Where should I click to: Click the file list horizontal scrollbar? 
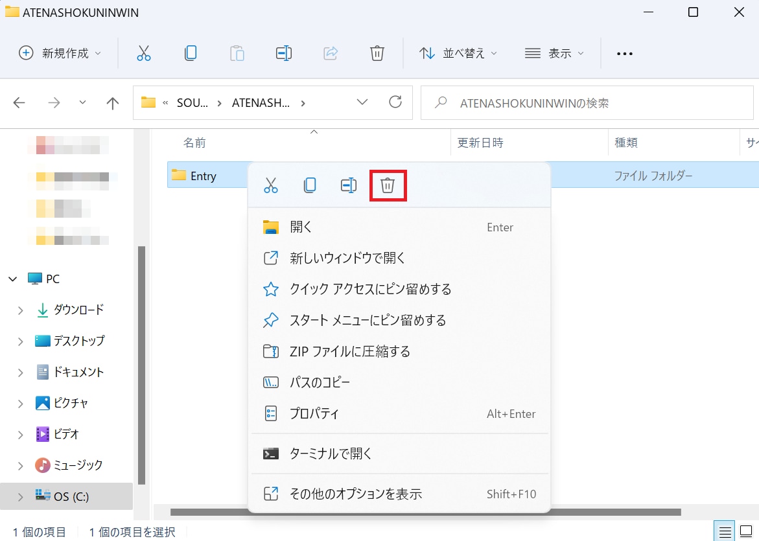pos(425,512)
